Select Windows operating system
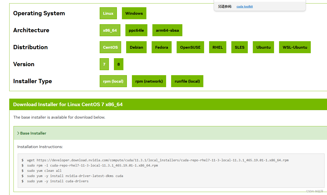The width and height of the screenshot is (327, 195). click(134, 13)
